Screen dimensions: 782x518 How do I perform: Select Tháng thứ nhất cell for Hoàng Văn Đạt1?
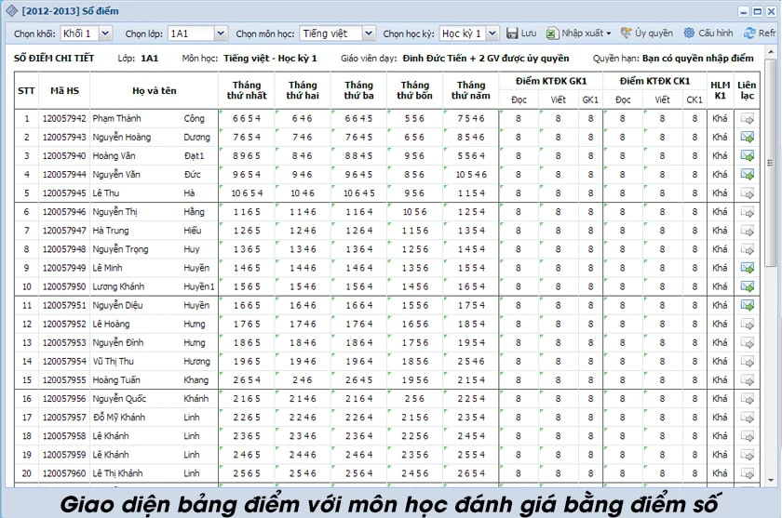coord(247,156)
